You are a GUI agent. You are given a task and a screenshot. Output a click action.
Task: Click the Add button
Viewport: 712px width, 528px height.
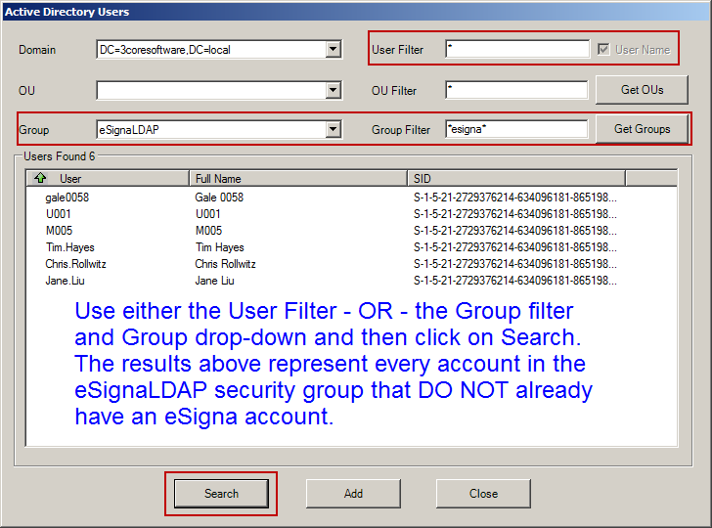point(353,494)
